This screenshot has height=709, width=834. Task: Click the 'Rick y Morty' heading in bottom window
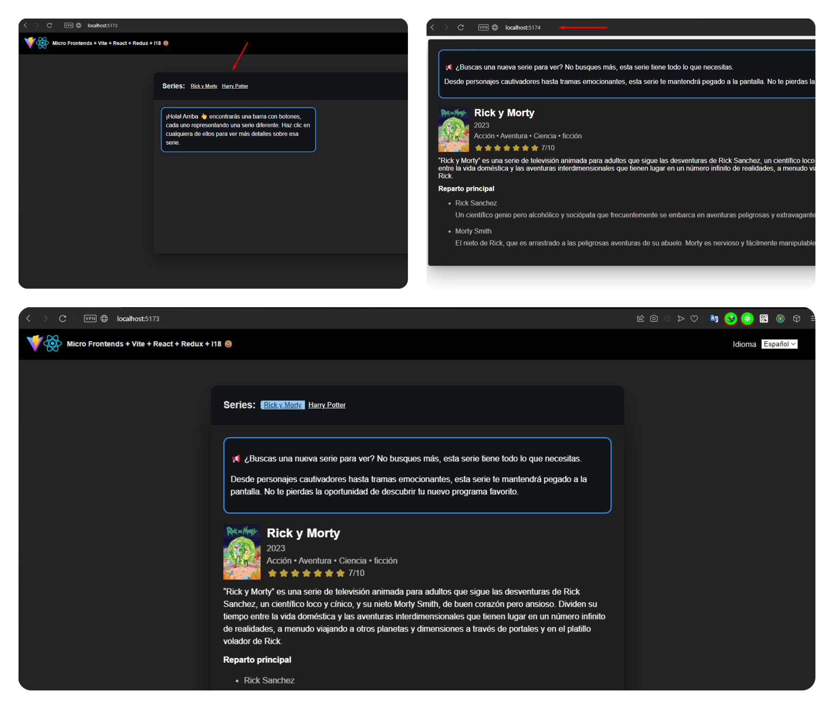[x=303, y=533]
